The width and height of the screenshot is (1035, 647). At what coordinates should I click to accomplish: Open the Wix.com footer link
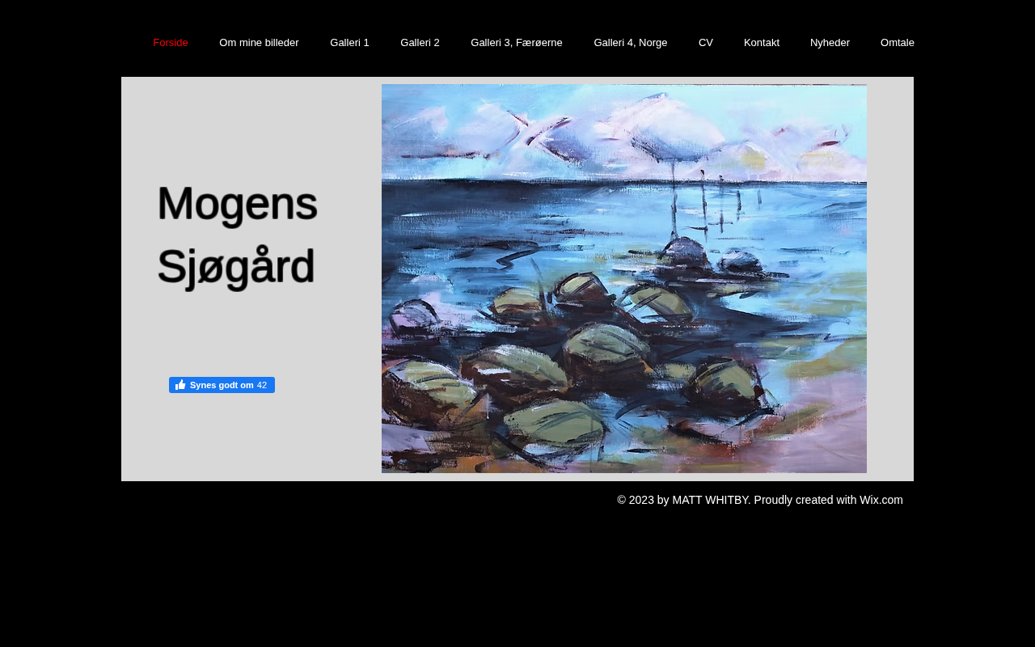[881, 500]
